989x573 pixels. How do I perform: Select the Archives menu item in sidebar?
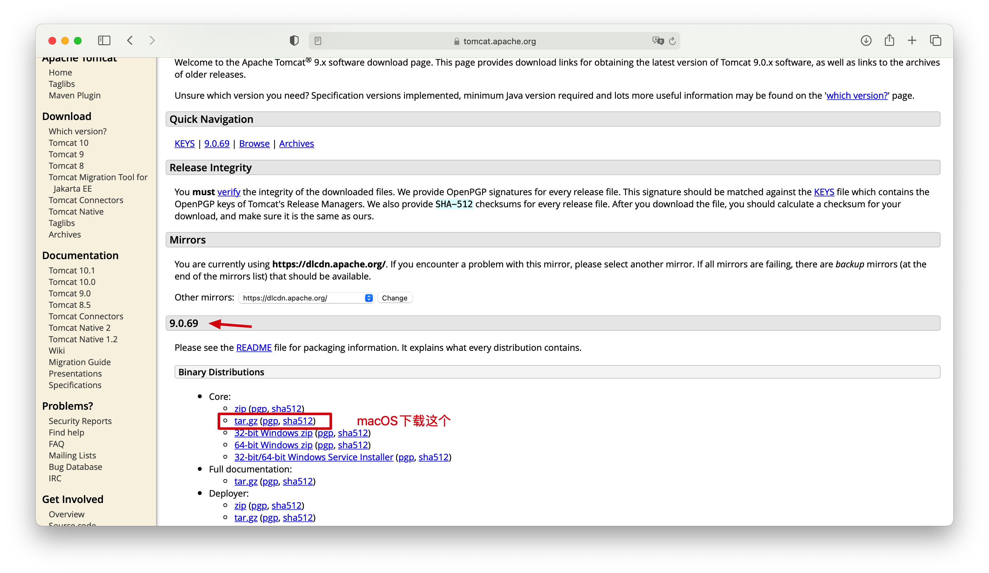pos(64,234)
